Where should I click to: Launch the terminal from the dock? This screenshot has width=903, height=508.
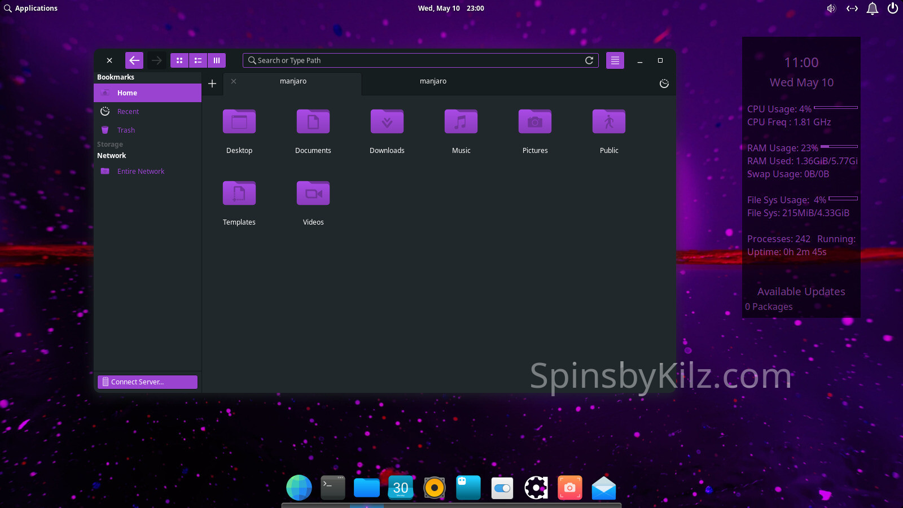point(333,488)
